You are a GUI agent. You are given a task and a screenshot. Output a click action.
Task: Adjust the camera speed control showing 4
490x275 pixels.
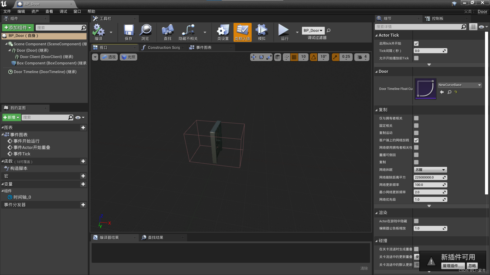[362, 57]
